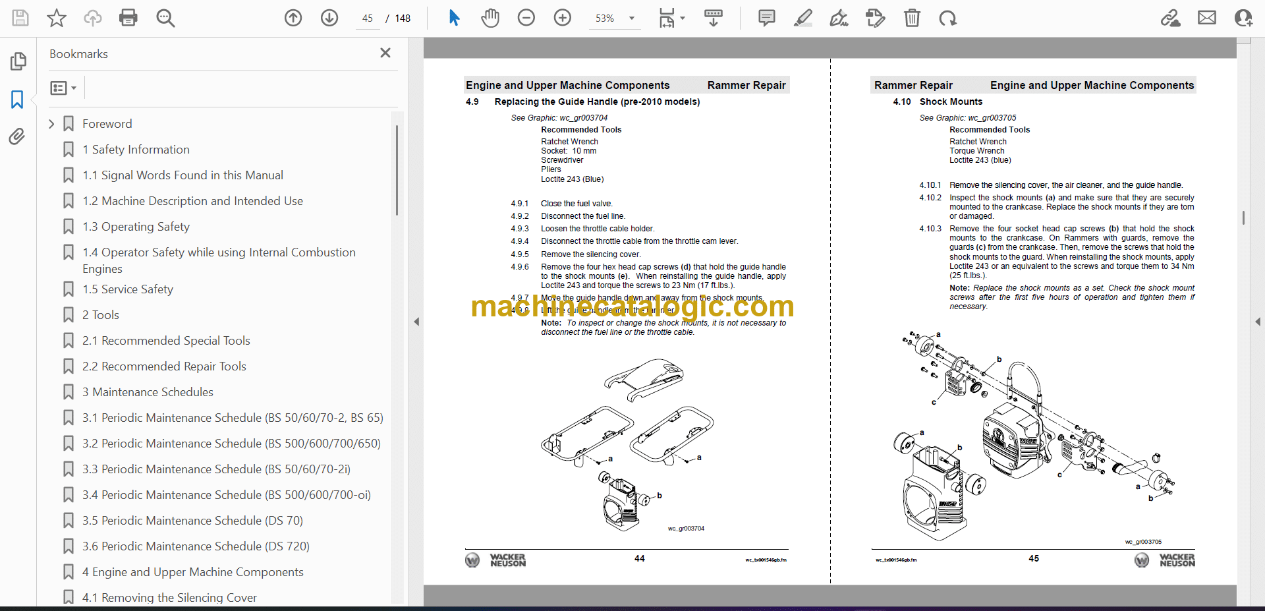The image size is (1265, 611).
Task: Expand the right tools pane
Action: pos(1258,322)
